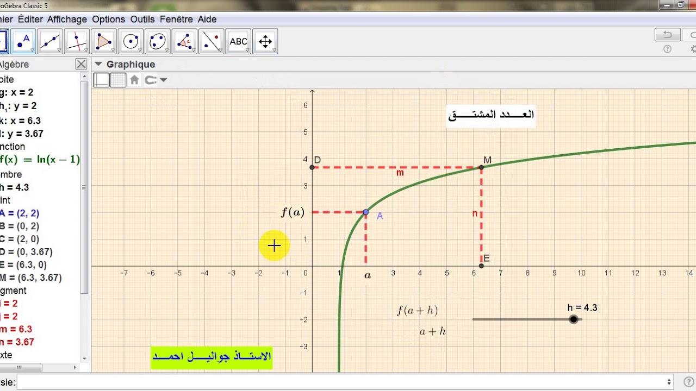Click the h = 4.3 slider knob
696x391 pixels.
(574, 319)
